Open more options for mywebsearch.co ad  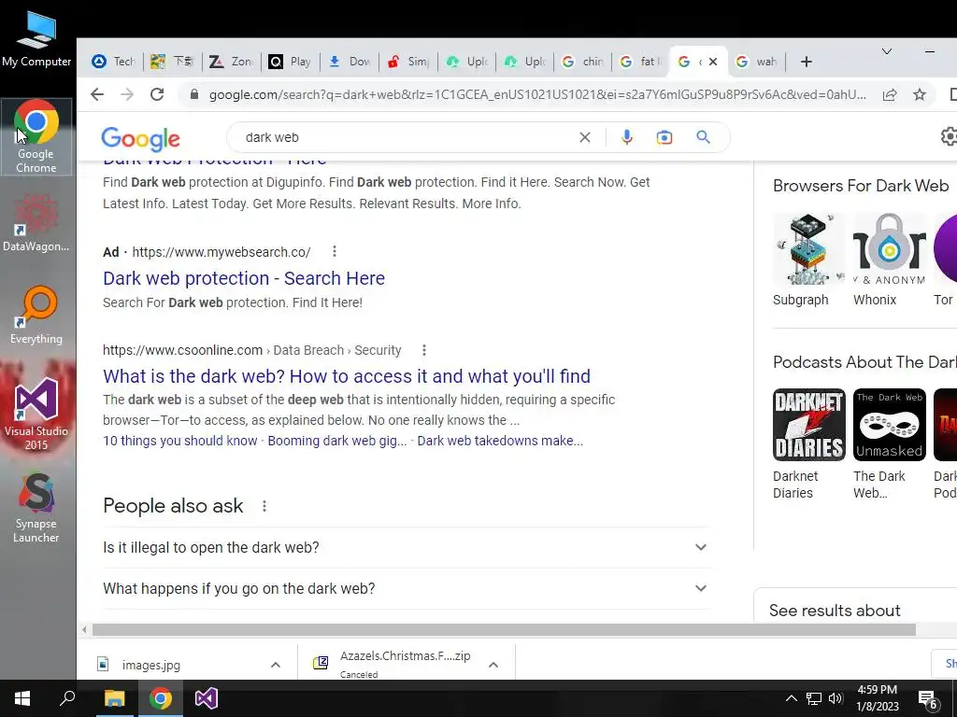point(335,251)
